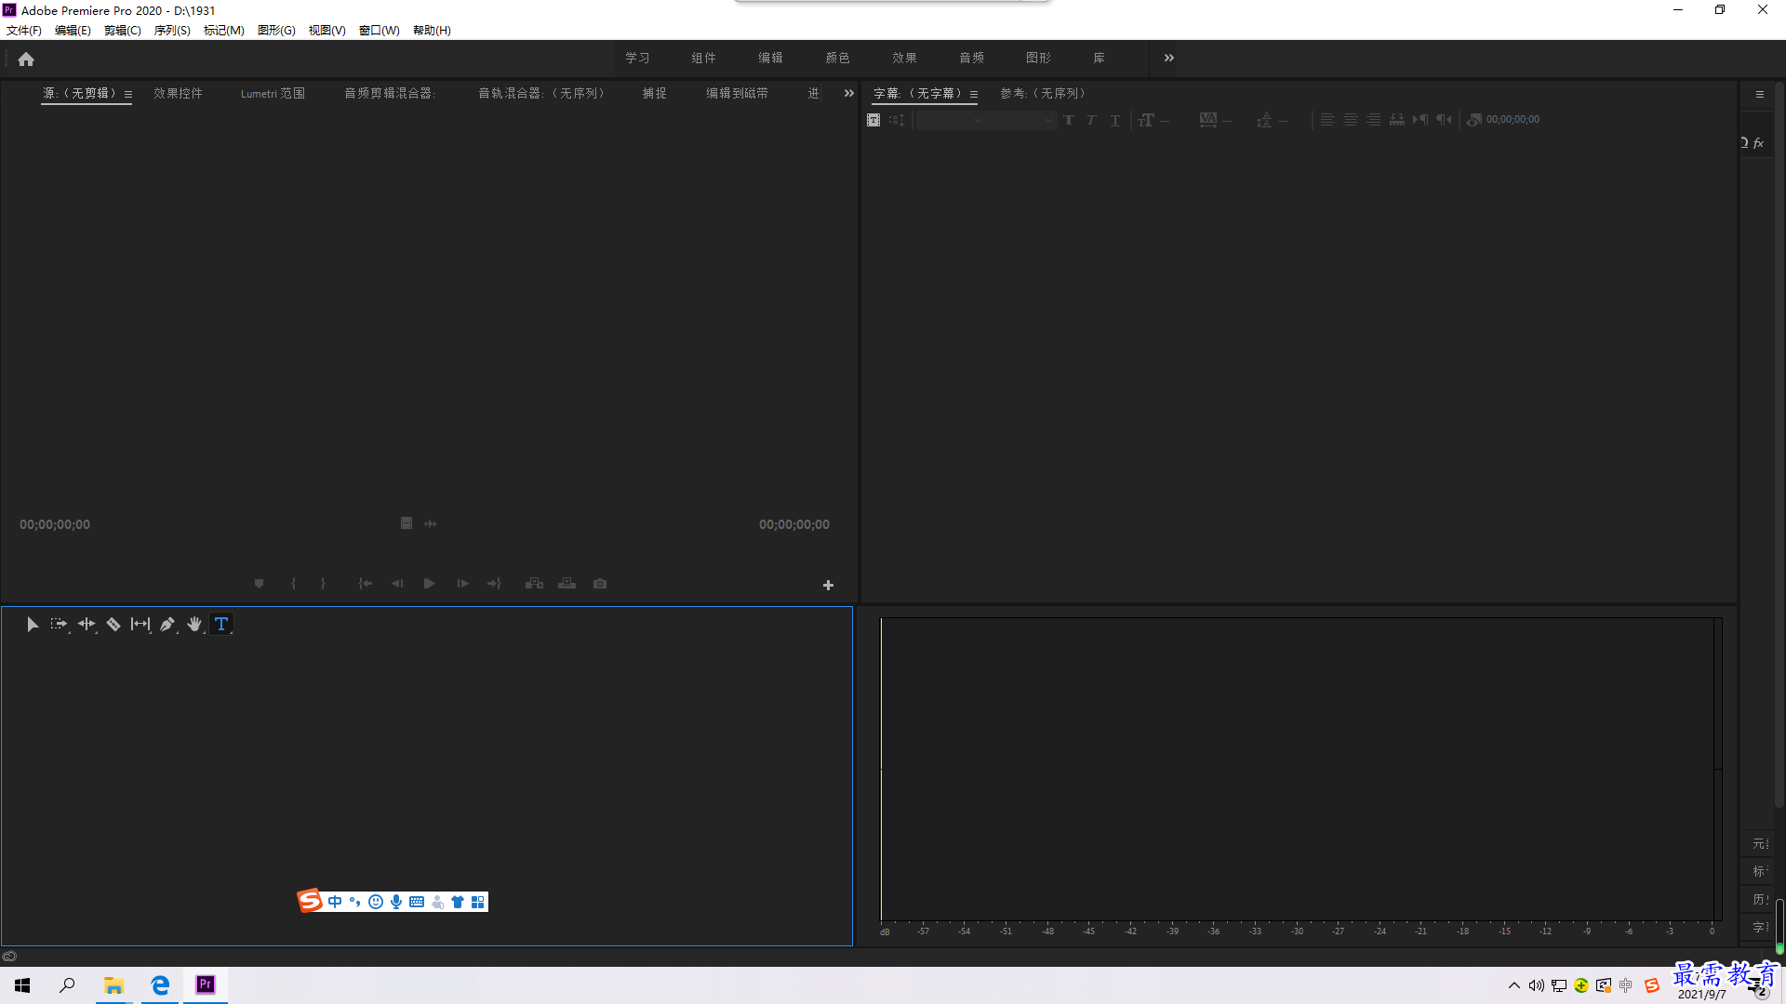The image size is (1786, 1004).
Task: Click the Insert edit button
Action: pyautogui.click(x=534, y=584)
